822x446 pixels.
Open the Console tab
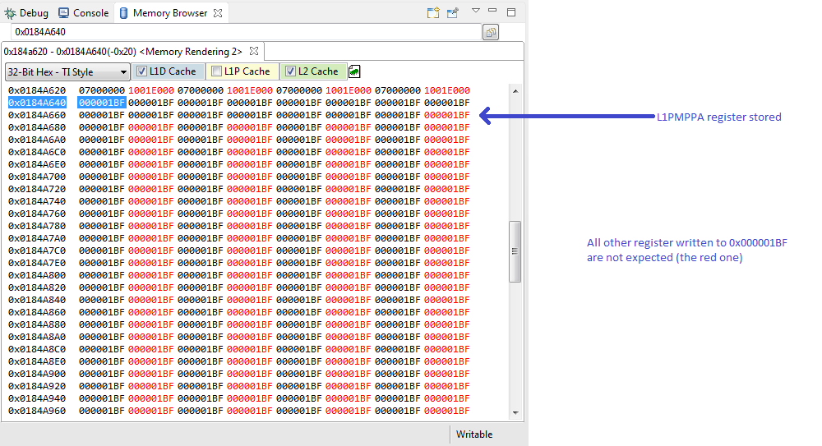(x=83, y=13)
